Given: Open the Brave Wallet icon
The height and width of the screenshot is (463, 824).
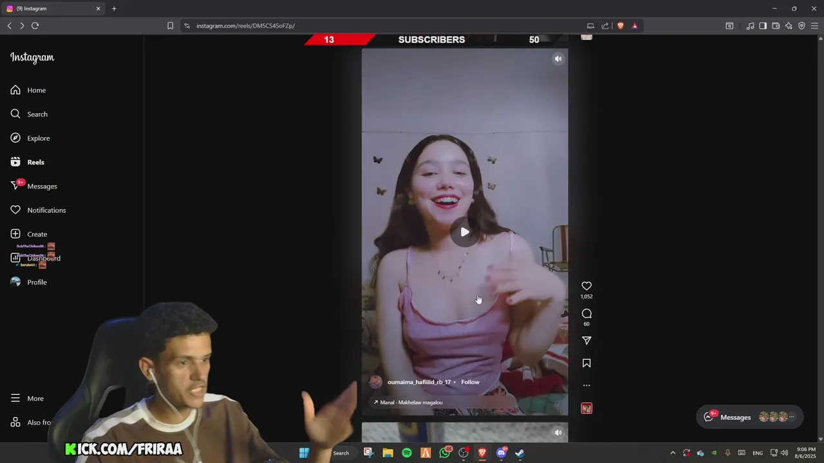Looking at the screenshot, I should click(776, 26).
